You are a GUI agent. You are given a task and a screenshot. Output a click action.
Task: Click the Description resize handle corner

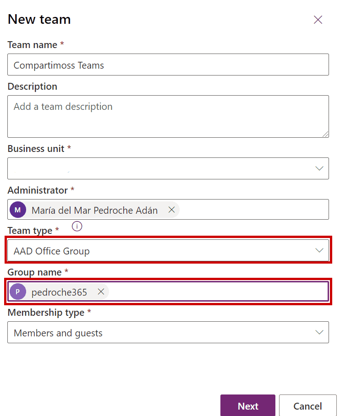click(325, 134)
